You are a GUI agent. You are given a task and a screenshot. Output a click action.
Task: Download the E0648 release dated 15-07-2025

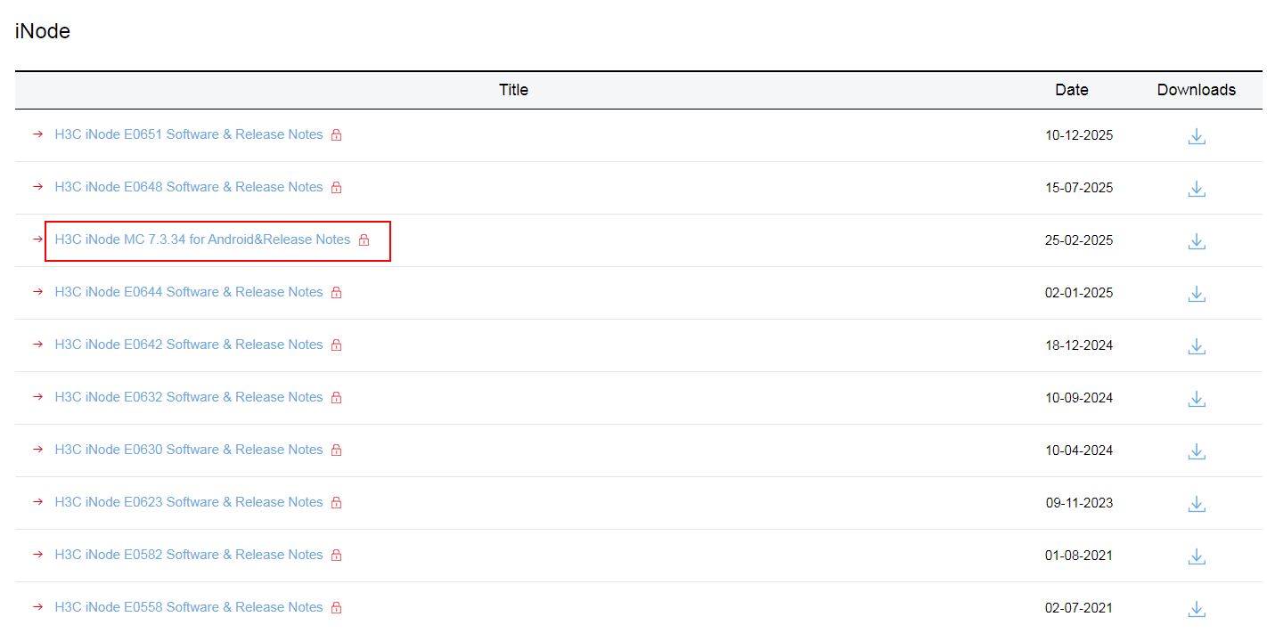pyautogui.click(x=1197, y=189)
